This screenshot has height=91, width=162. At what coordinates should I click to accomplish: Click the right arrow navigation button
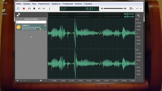(141, 9)
